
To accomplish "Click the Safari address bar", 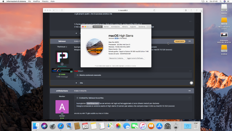I will [x=123, y=10].
